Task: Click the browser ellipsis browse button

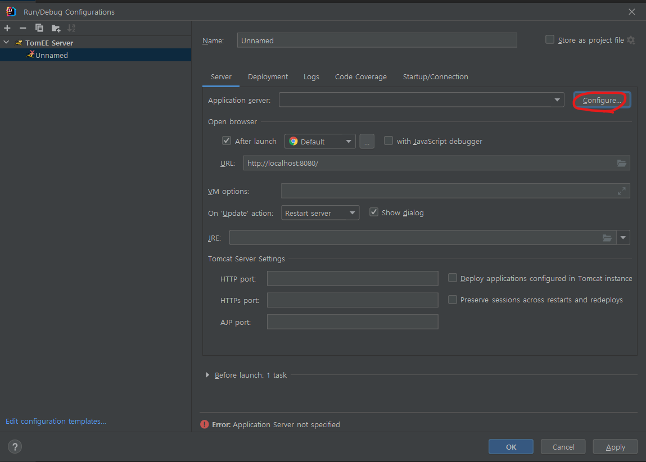Action: (x=367, y=141)
